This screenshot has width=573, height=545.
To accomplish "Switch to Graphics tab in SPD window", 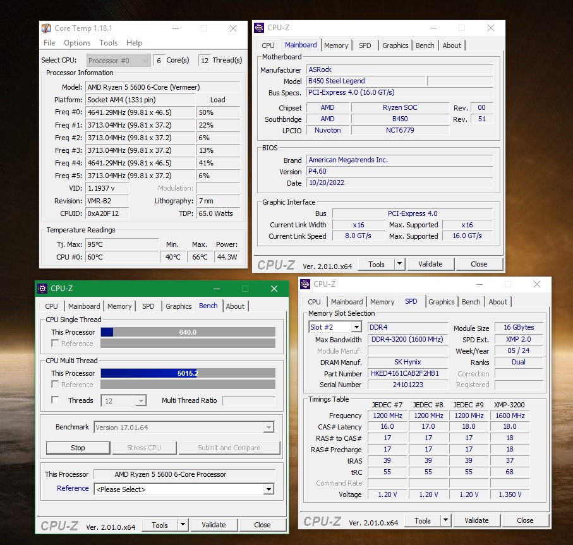I will click(442, 302).
